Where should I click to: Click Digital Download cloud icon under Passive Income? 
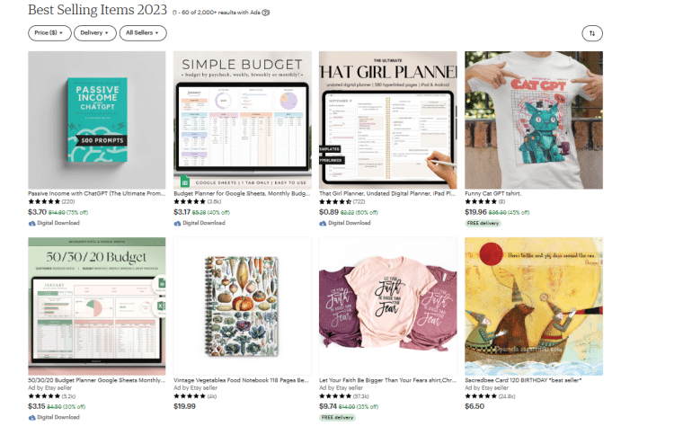coord(31,223)
